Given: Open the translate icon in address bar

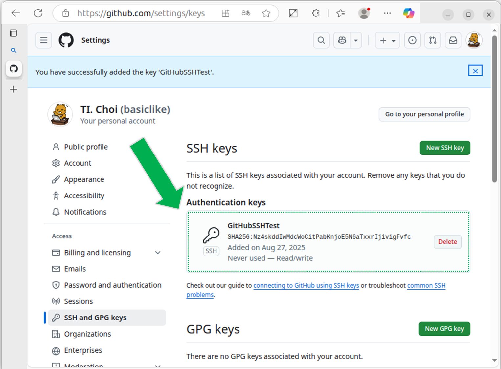Looking at the screenshot, I should point(246,13).
